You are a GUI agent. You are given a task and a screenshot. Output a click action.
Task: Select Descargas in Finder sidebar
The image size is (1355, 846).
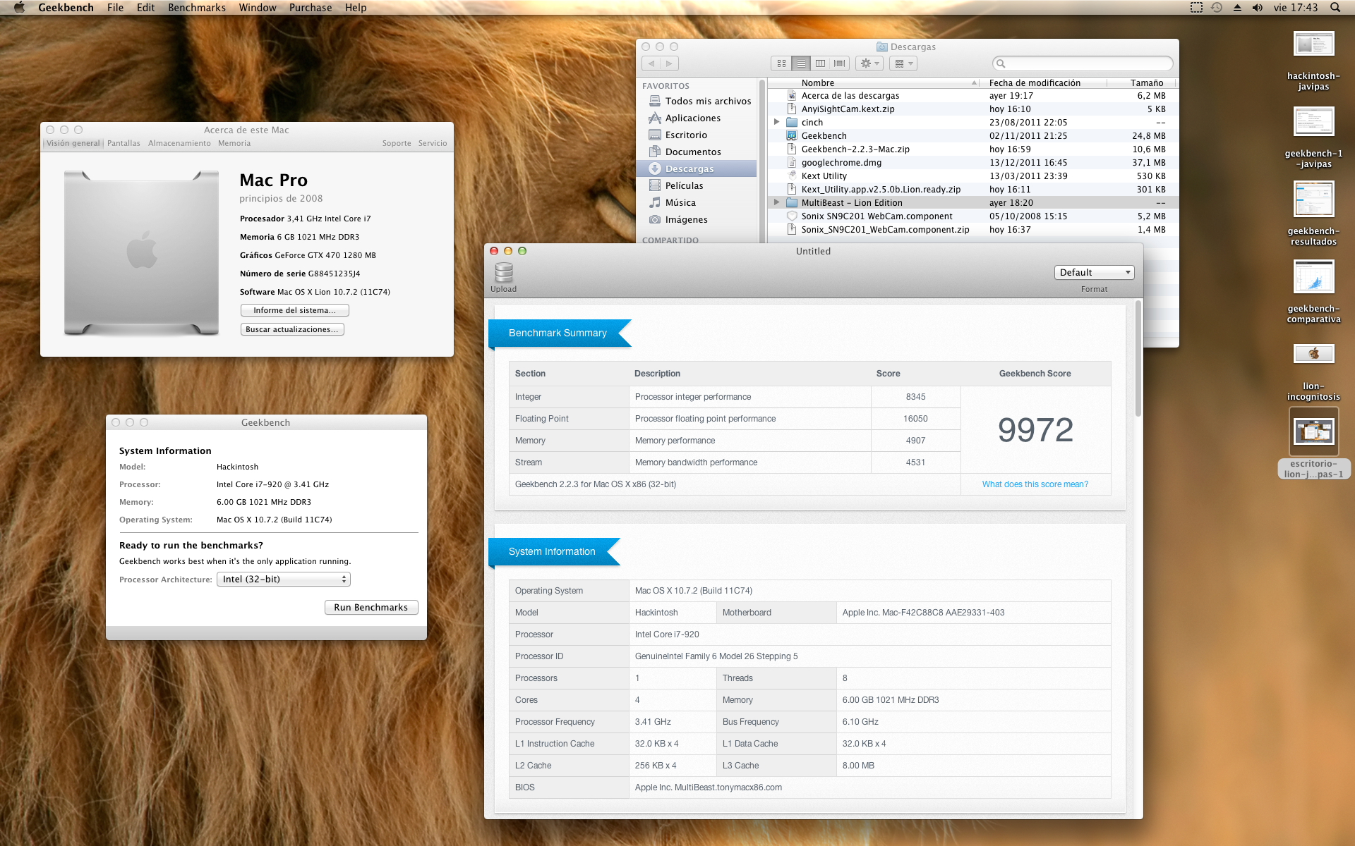click(x=697, y=168)
